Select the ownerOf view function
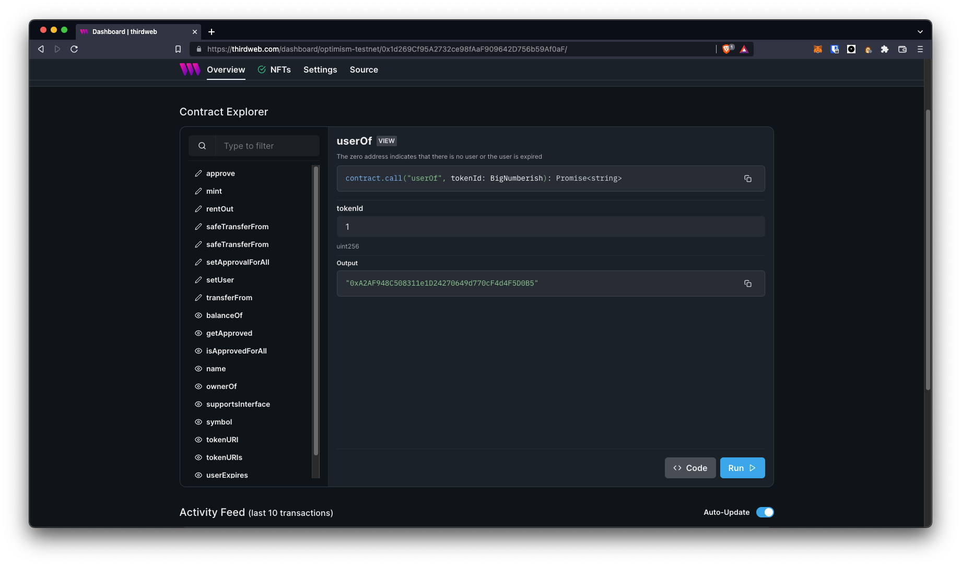The height and width of the screenshot is (566, 961). tap(221, 386)
